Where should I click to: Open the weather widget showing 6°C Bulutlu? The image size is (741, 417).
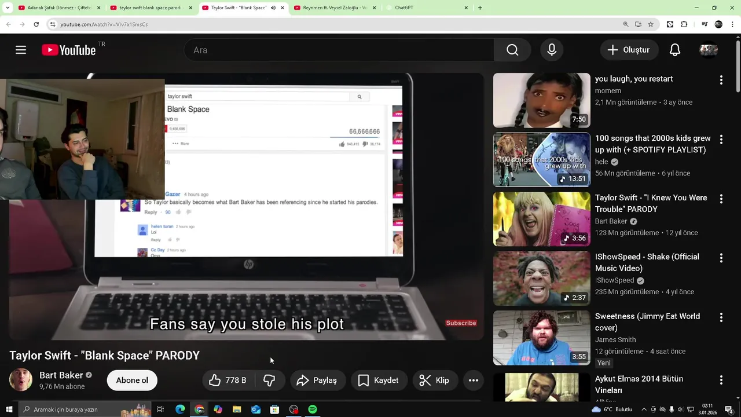(x=612, y=409)
